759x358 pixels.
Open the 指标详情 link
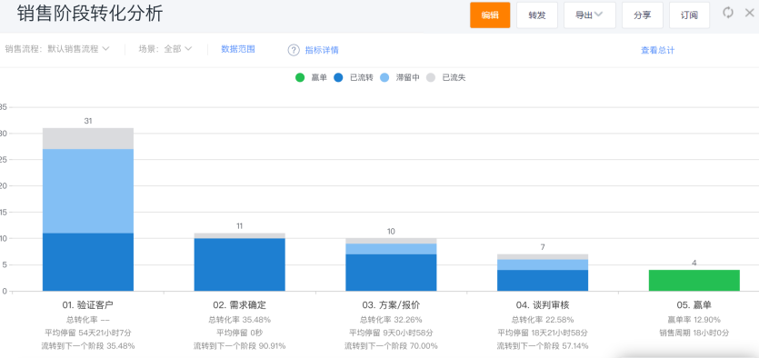coord(322,50)
